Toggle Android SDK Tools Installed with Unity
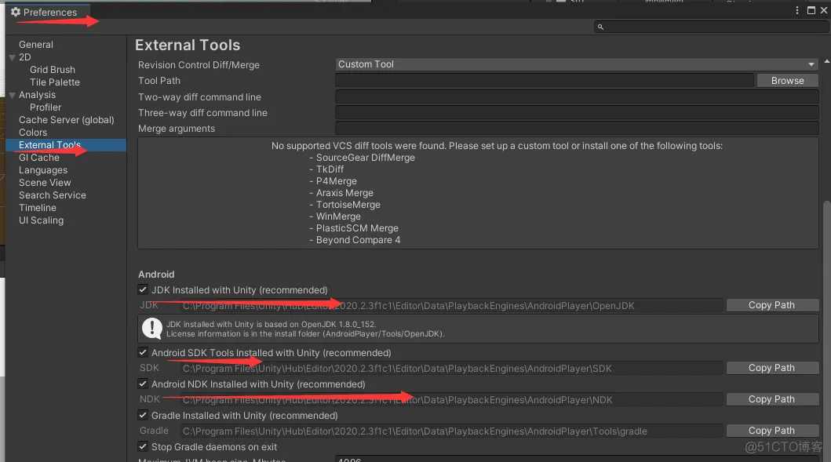The width and height of the screenshot is (831, 462). (143, 352)
